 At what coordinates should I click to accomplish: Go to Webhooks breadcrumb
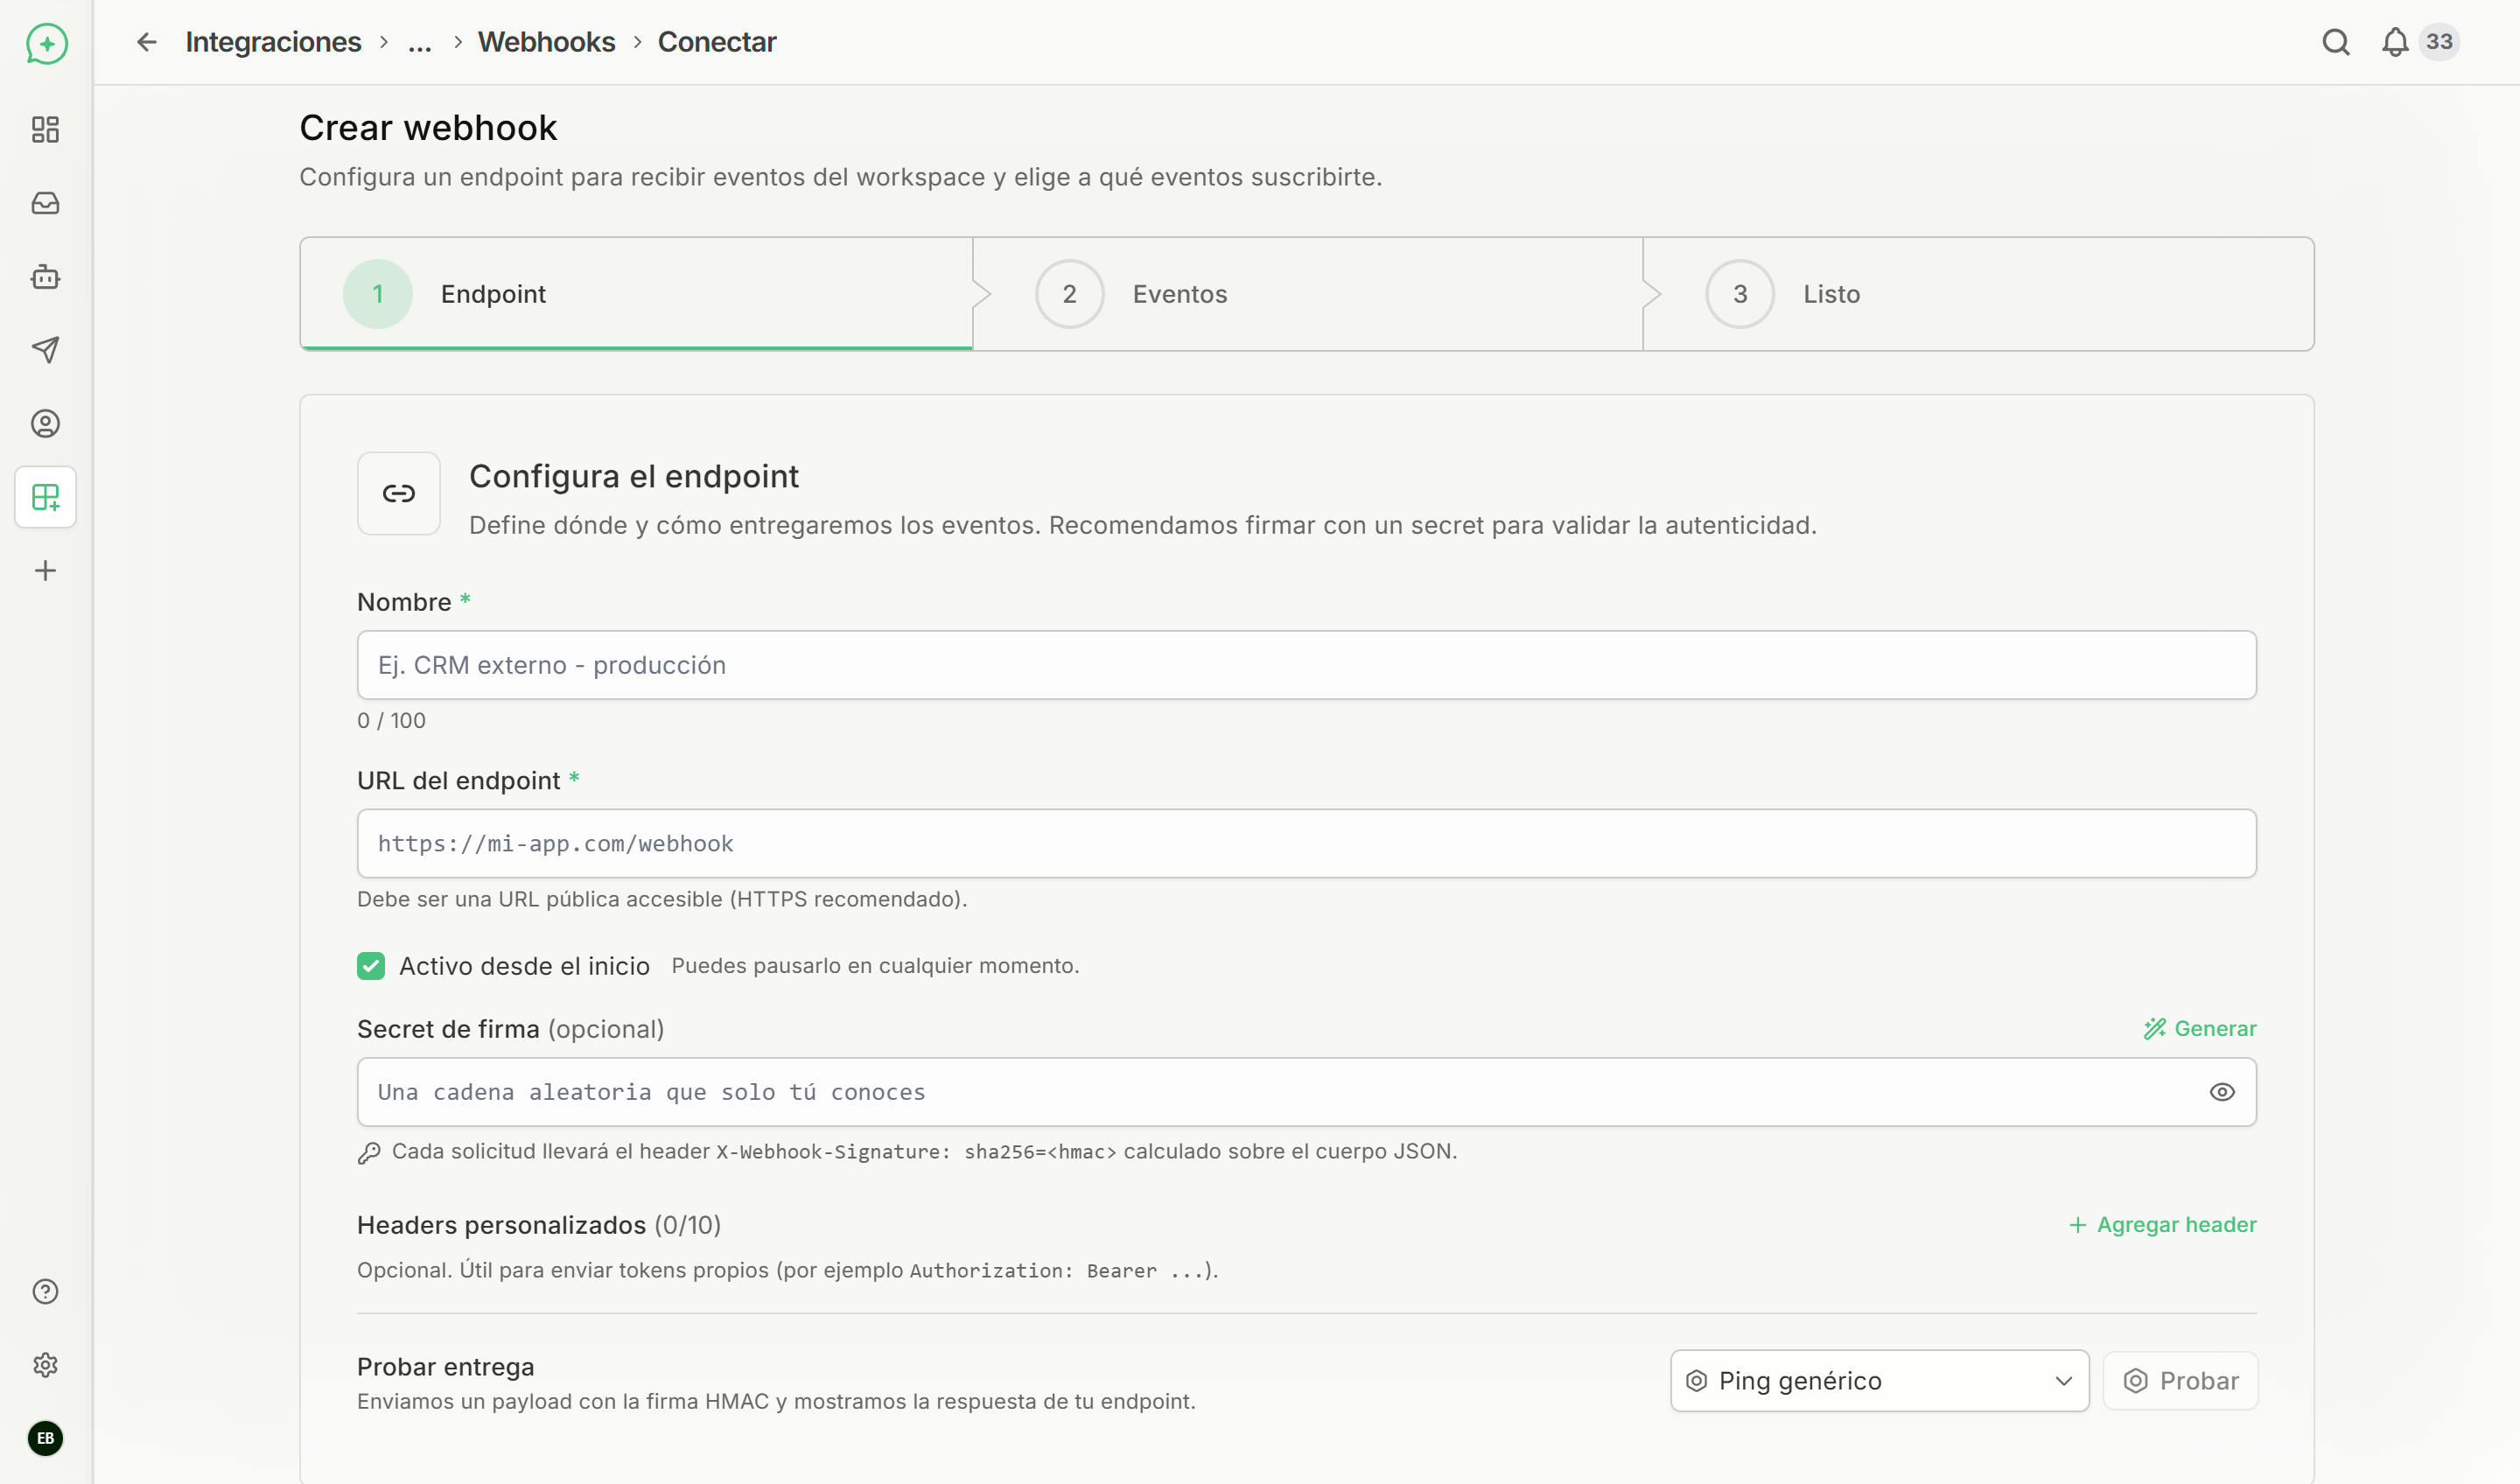[546, 42]
